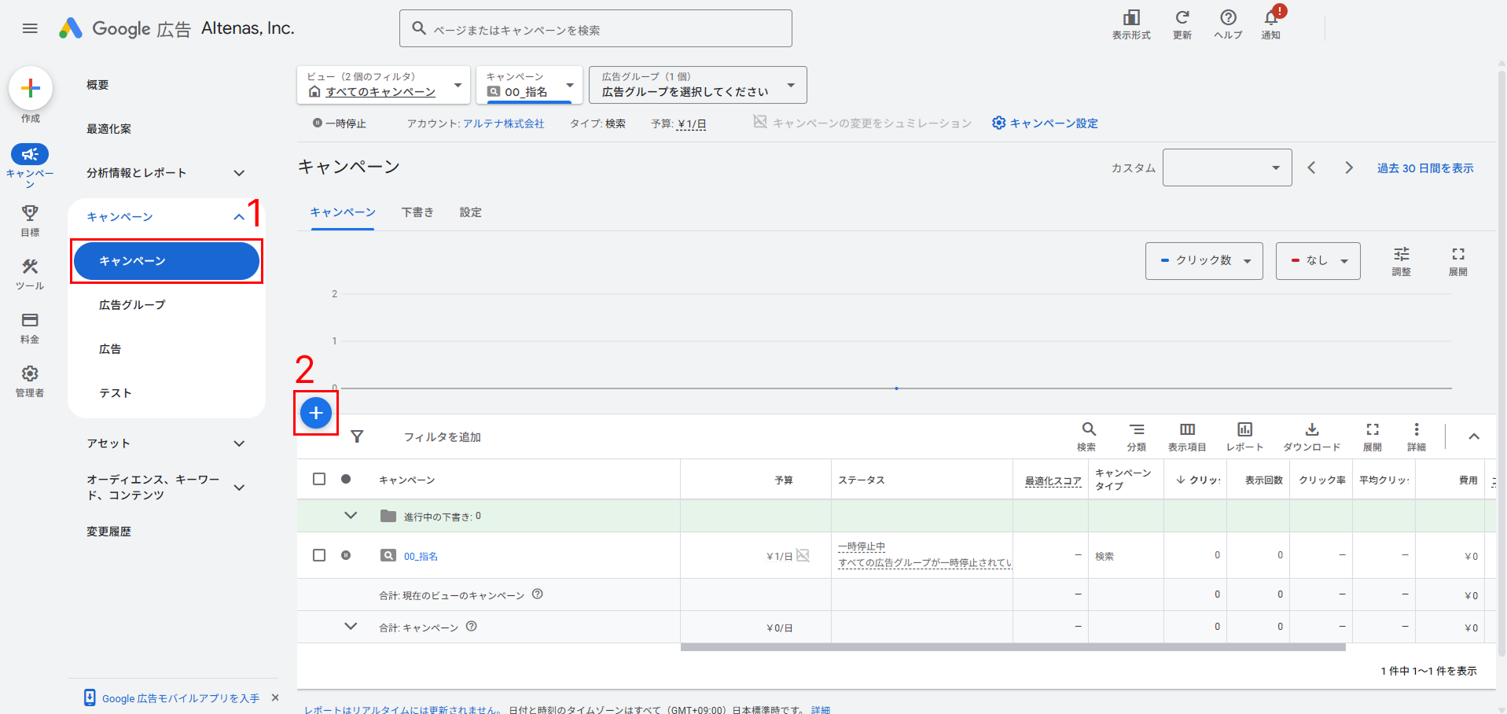
Task: Open the ツール tools icon
Action: click(30, 267)
